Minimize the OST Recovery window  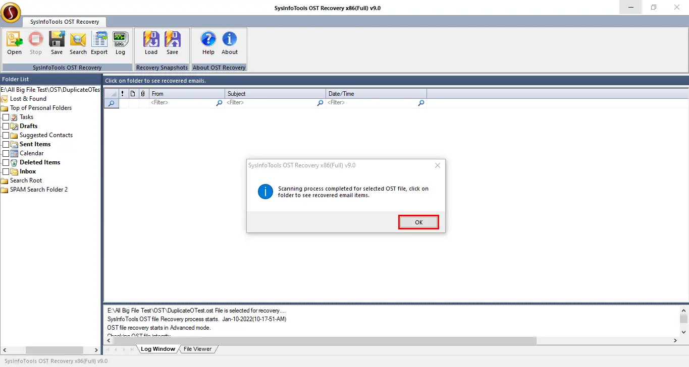[x=631, y=8]
